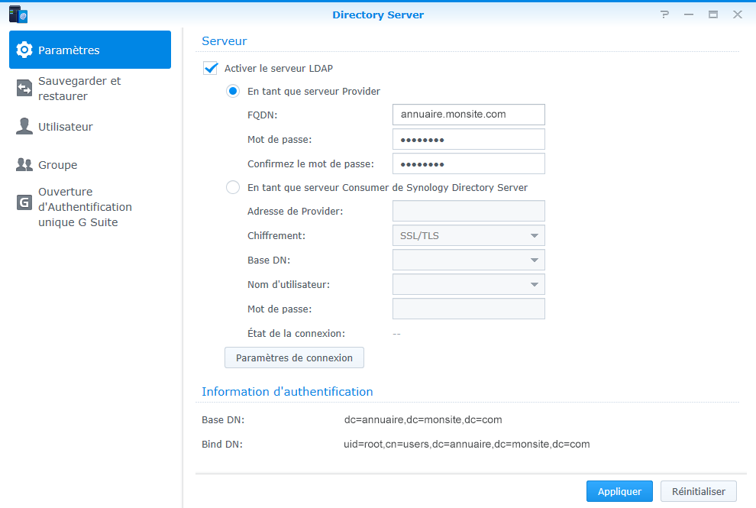
Task: Click the Consumer Mot de passe field
Action: pyautogui.click(x=469, y=309)
